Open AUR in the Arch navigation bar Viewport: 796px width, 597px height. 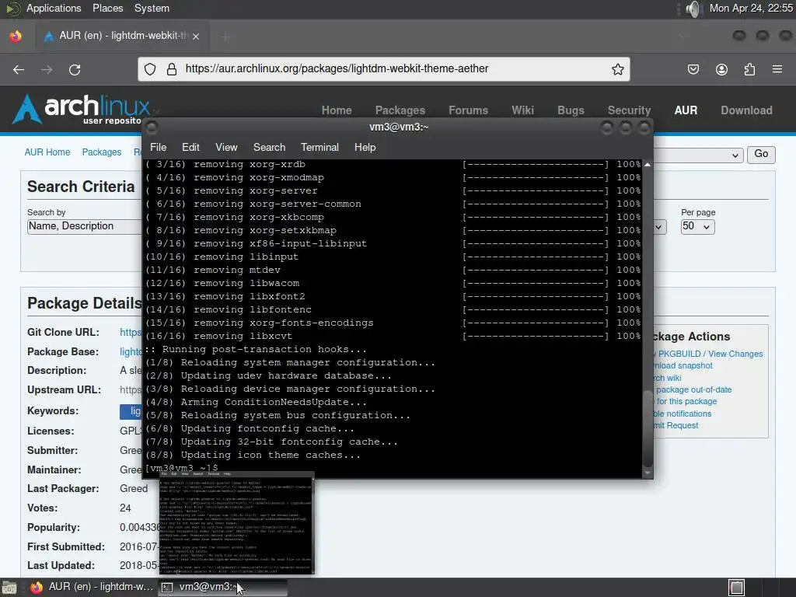tap(686, 110)
